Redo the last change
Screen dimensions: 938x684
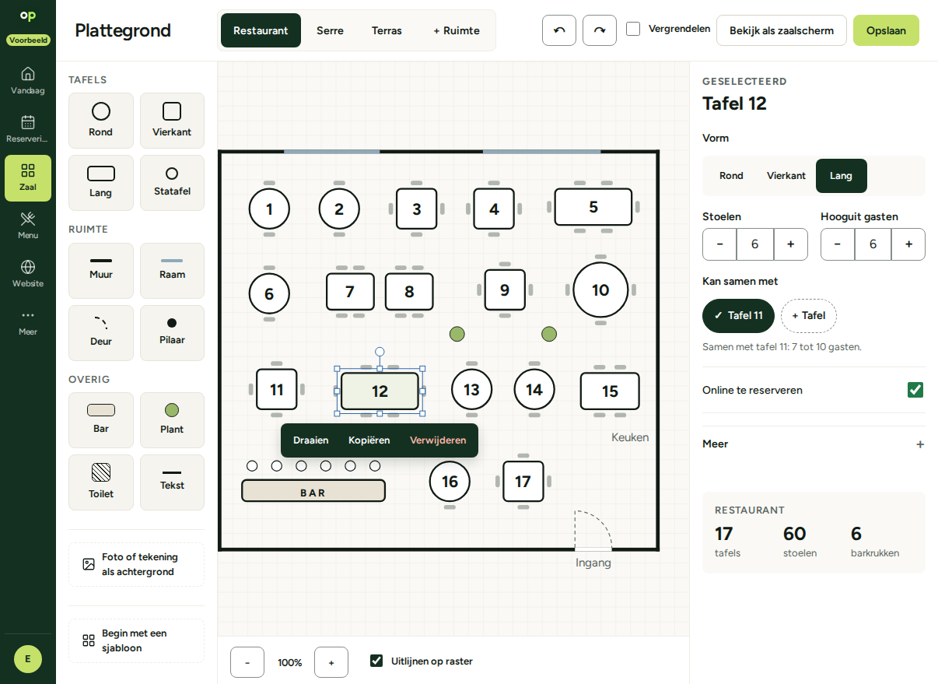[x=600, y=30]
